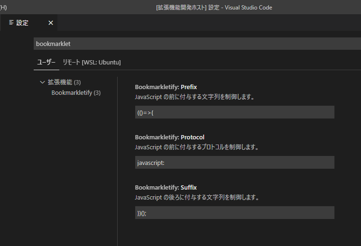Select the 設定 tab

click(29, 23)
